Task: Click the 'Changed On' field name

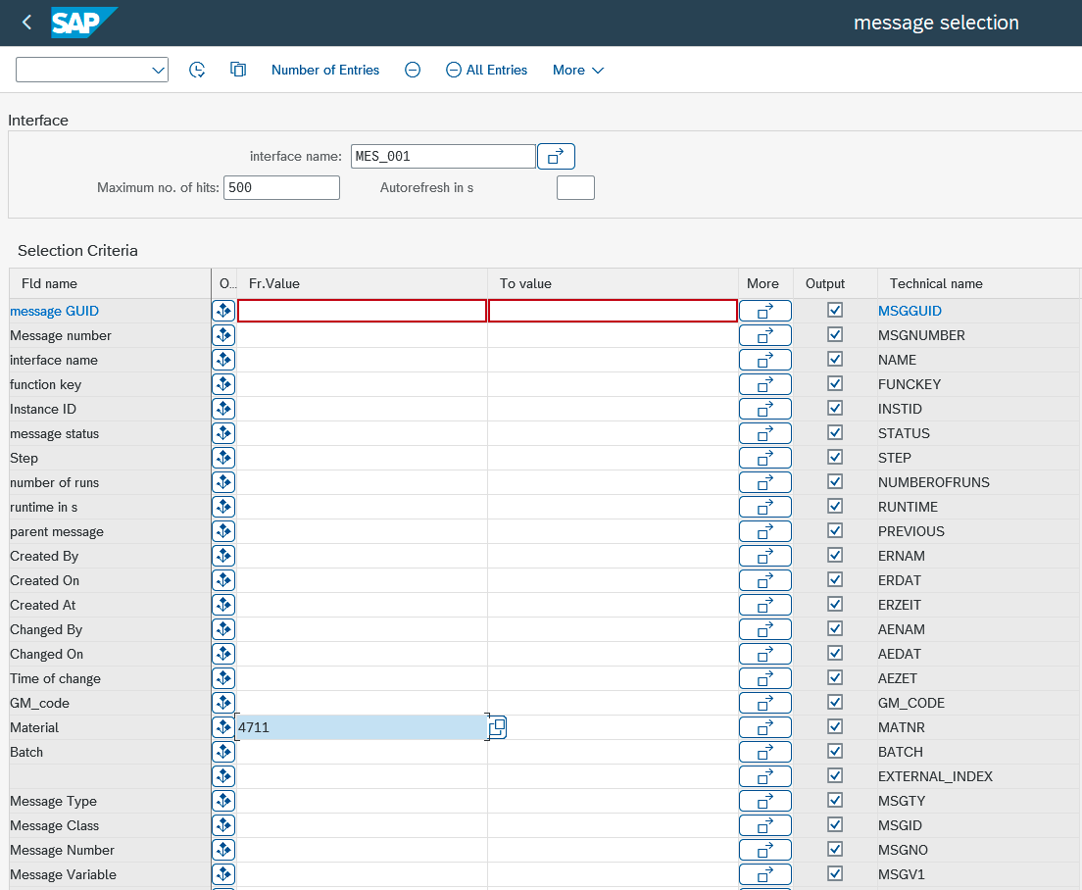Action: pyautogui.click(x=46, y=654)
